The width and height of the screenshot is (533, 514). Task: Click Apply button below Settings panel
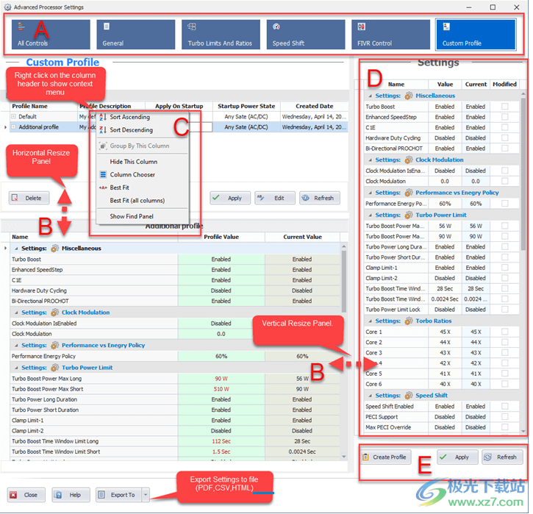(x=457, y=457)
